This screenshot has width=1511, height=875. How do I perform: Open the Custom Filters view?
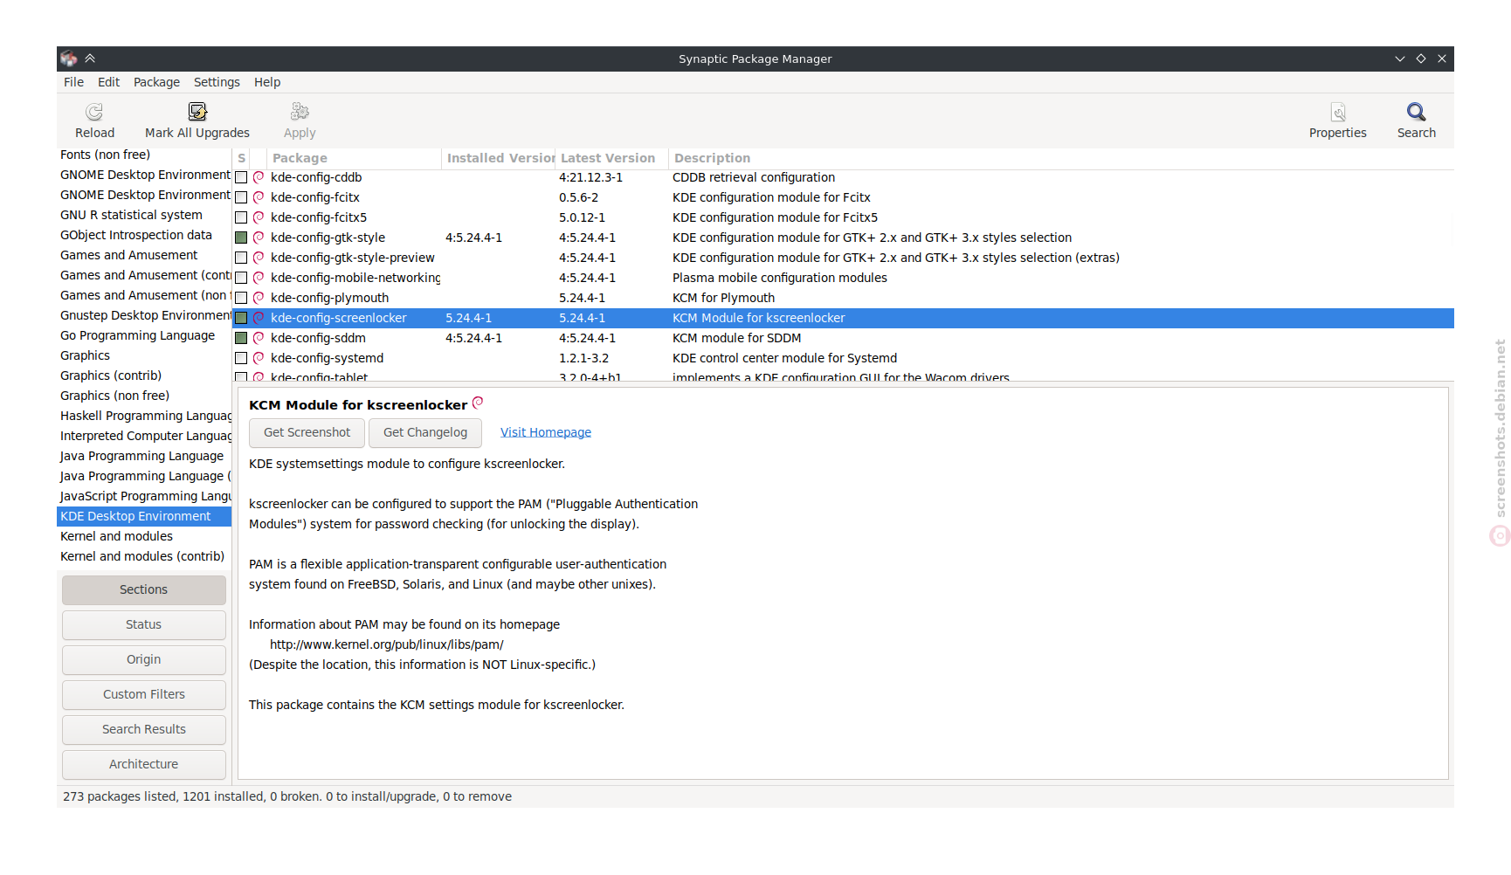[144, 694]
